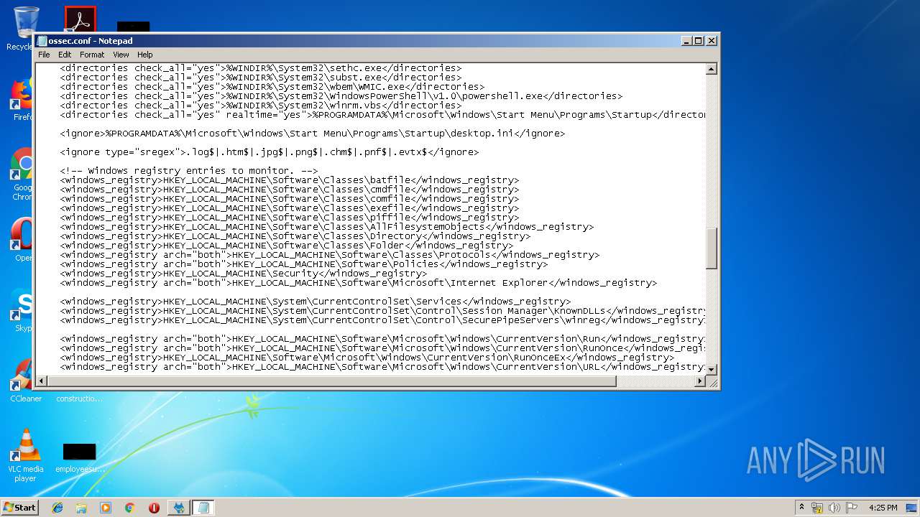Click the Classes\Protocols registry line
The height and width of the screenshot is (517, 920).
[x=330, y=255]
